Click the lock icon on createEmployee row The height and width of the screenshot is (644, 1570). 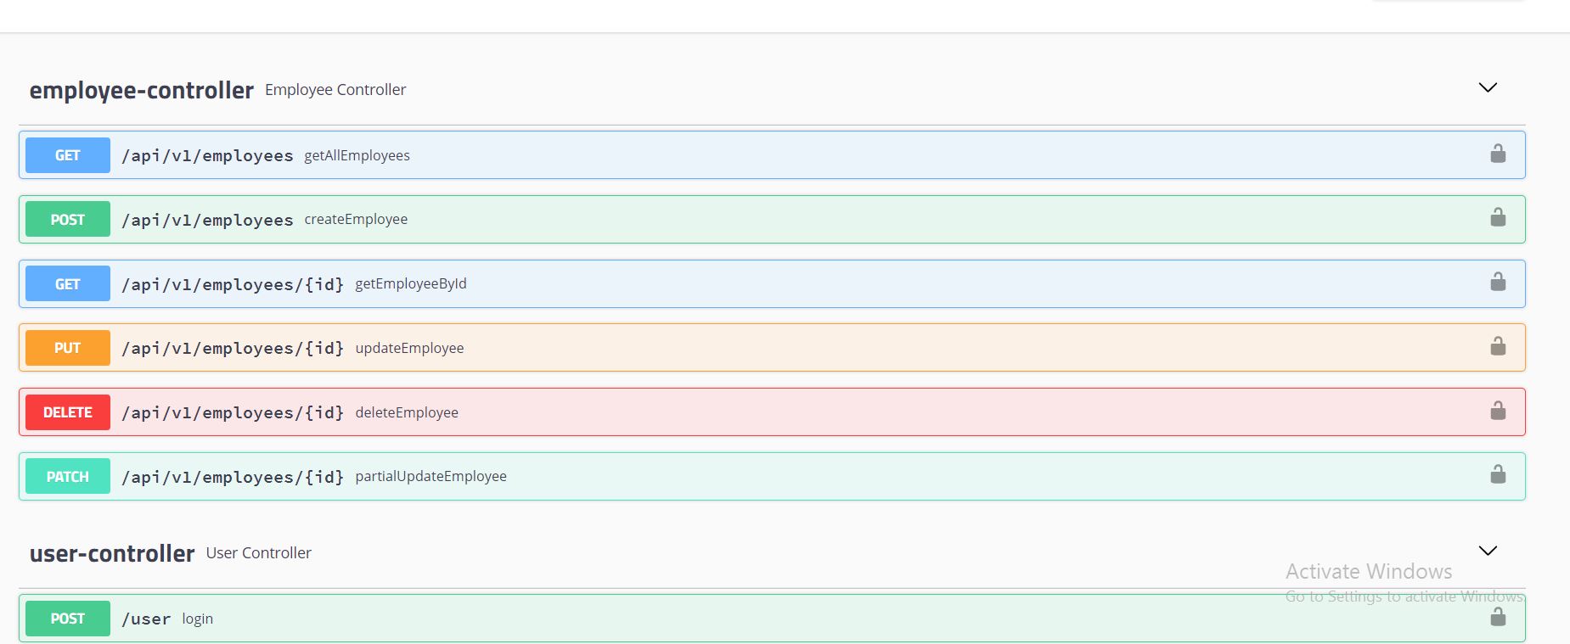point(1498,217)
